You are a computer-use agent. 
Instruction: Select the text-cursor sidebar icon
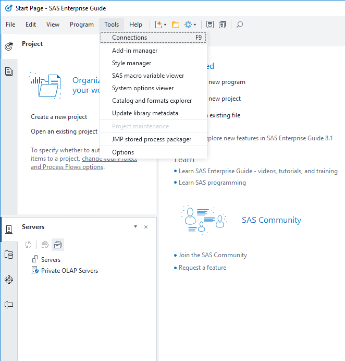(9, 305)
